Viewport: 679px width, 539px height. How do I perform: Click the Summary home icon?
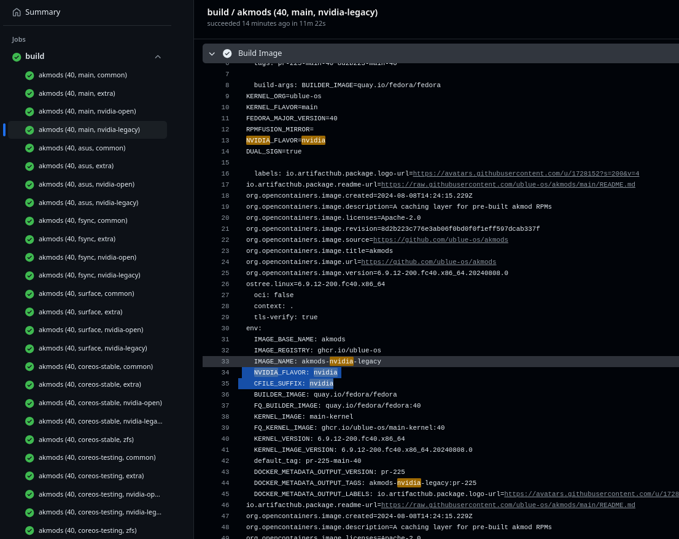pyautogui.click(x=16, y=12)
